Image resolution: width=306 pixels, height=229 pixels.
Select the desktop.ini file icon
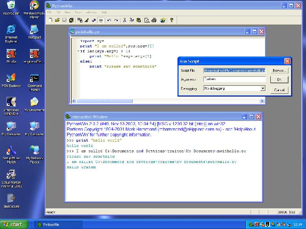tap(11, 201)
